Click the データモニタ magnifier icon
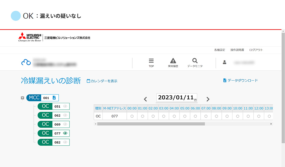This screenshot has height=167, width=285. tap(195, 61)
